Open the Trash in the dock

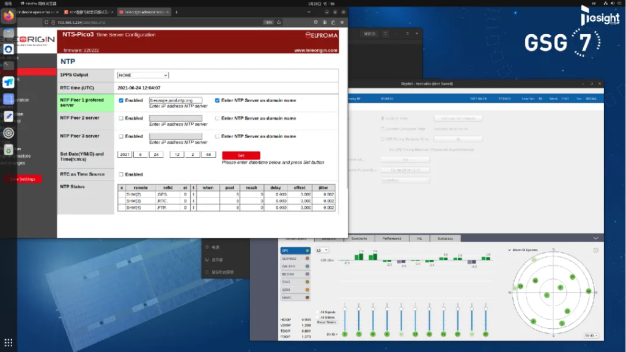[x=9, y=150]
